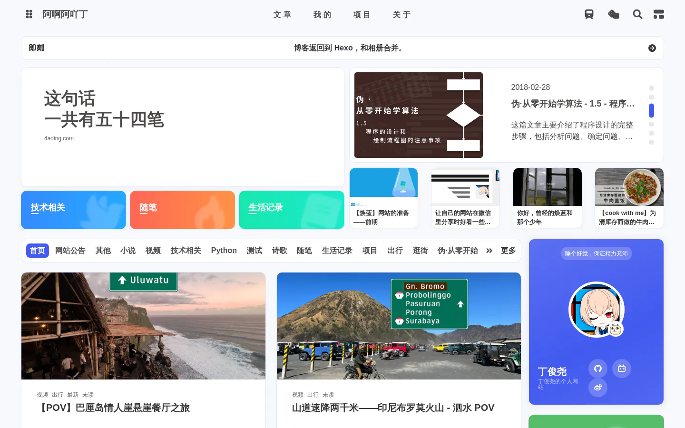
Task: Click the dice random article icon
Action: pos(614,14)
